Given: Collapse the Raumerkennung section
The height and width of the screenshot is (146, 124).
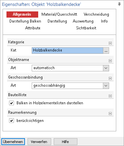Looking at the screenshot, I should pos(110,113).
